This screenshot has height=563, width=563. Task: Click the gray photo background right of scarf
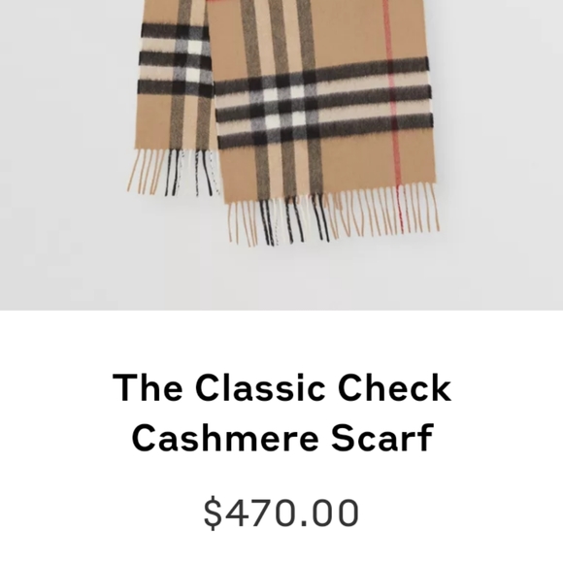[x=501, y=154]
